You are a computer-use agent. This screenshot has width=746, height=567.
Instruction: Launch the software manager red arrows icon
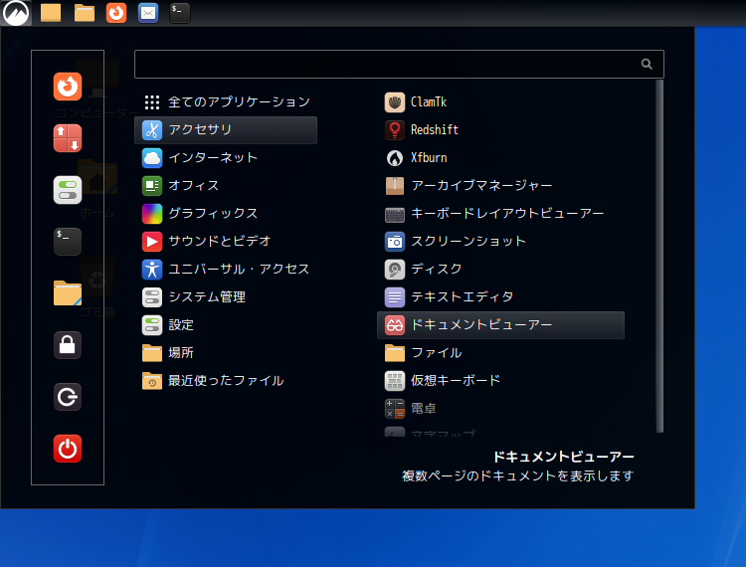(67, 138)
